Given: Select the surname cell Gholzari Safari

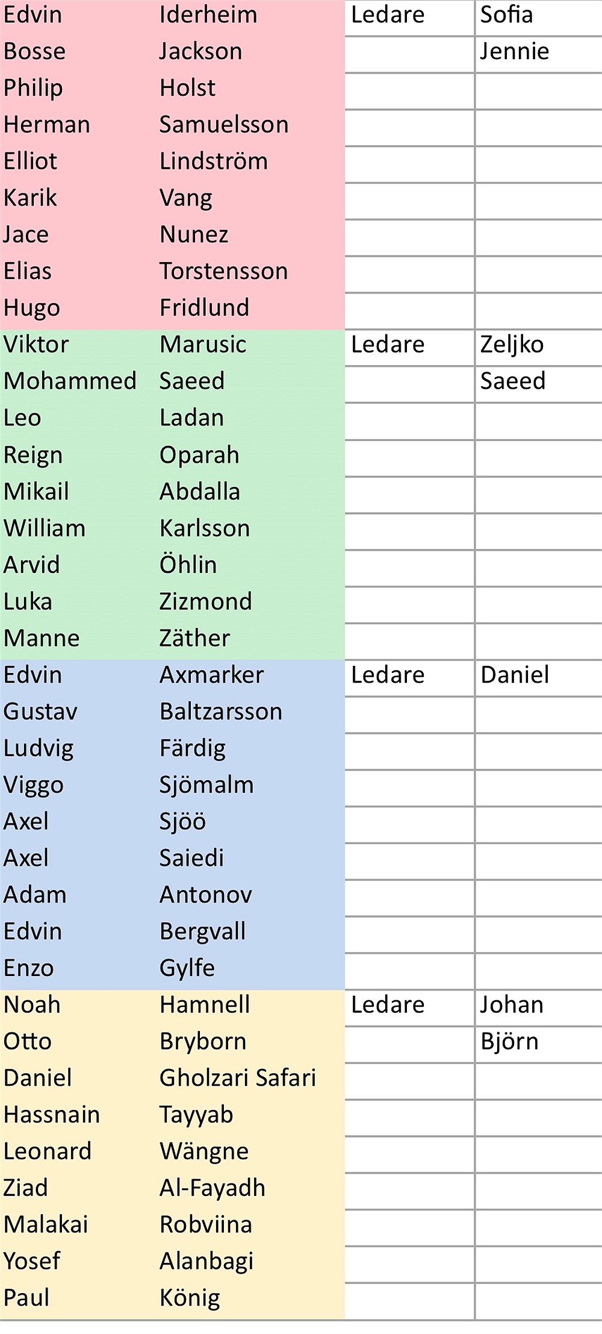Looking at the screenshot, I should pos(238,1078).
